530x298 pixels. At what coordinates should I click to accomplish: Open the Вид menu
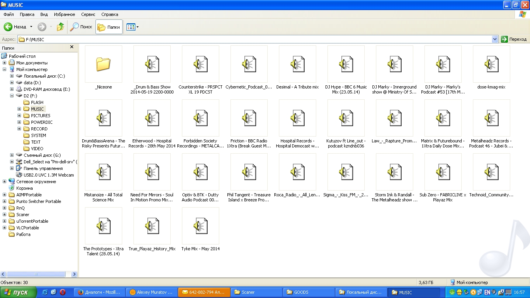44,14
